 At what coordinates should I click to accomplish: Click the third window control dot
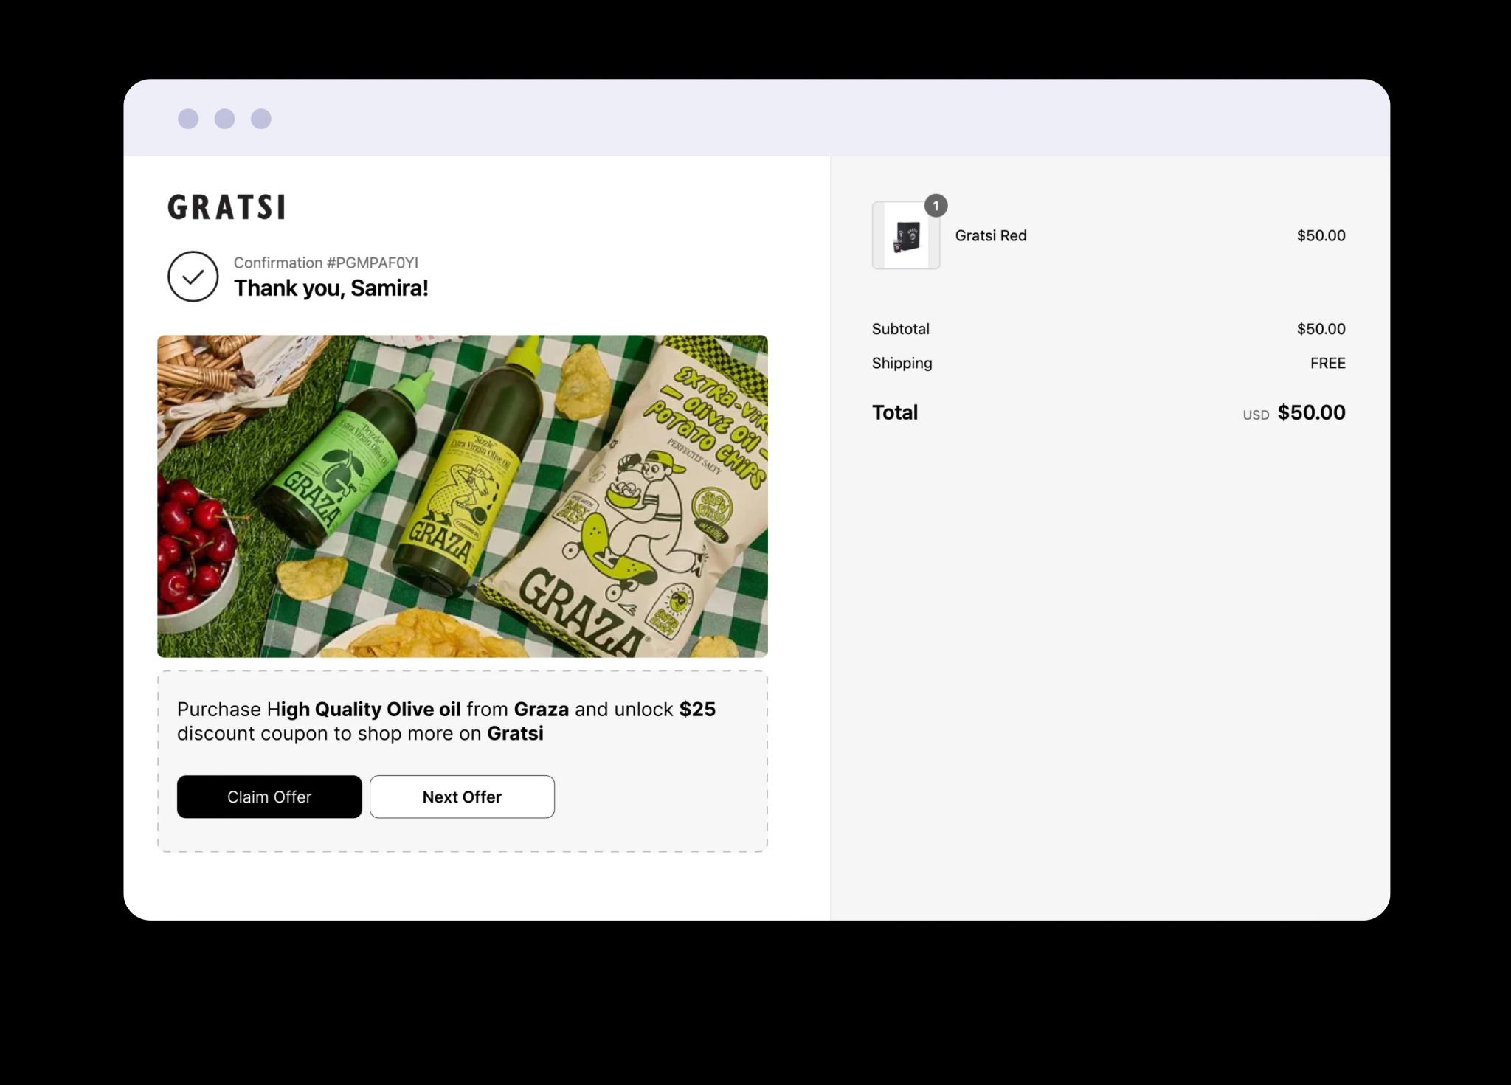point(261,119)
